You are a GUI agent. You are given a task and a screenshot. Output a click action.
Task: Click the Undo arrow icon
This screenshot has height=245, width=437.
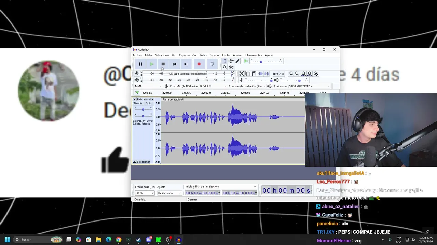coord(276,73)
